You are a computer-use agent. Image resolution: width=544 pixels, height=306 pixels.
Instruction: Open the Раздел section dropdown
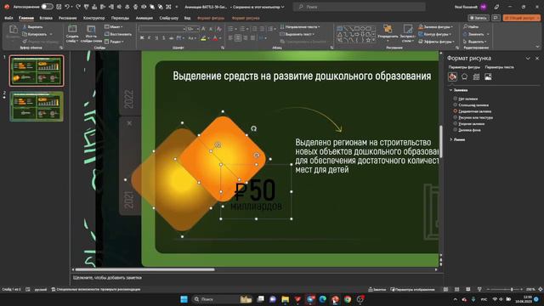pyautogui.click(x=114, y=42)
